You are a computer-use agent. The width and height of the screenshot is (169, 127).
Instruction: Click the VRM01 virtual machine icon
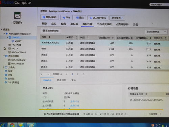coord(13,41)
